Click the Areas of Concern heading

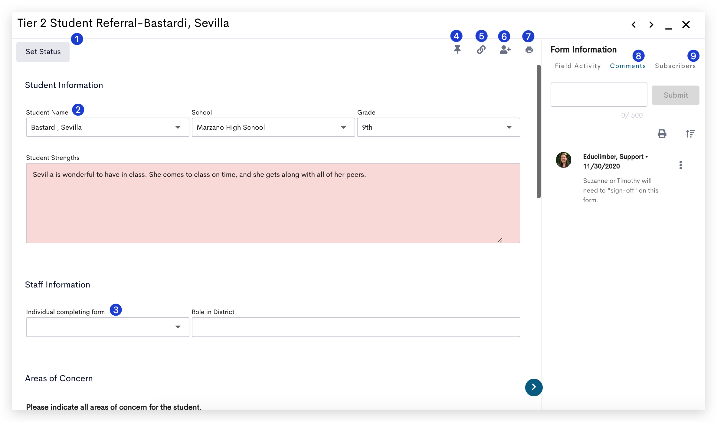coord(59,378)
